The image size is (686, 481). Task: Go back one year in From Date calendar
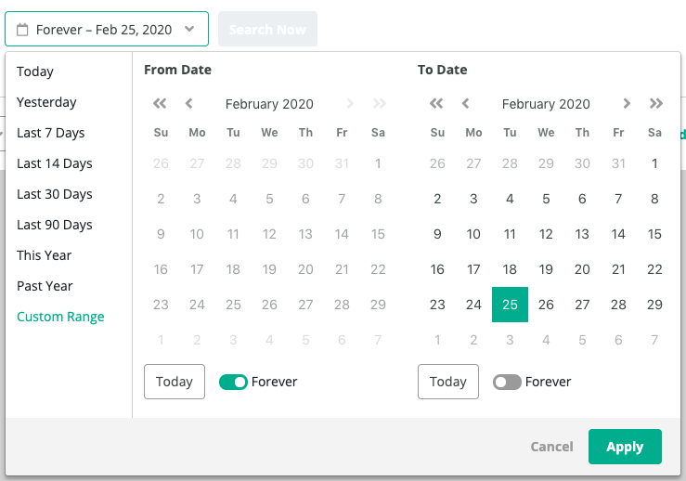coord(160,104)
